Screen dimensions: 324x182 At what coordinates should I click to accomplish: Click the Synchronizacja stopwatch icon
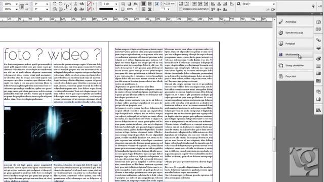coord(281,32)
